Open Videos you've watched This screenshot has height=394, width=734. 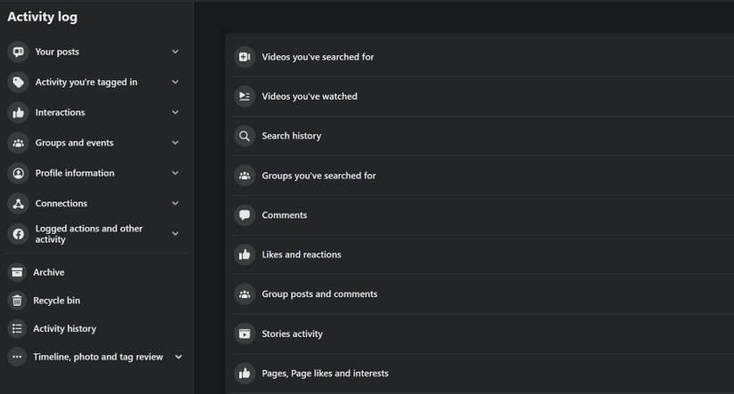[x=481, y=96]
